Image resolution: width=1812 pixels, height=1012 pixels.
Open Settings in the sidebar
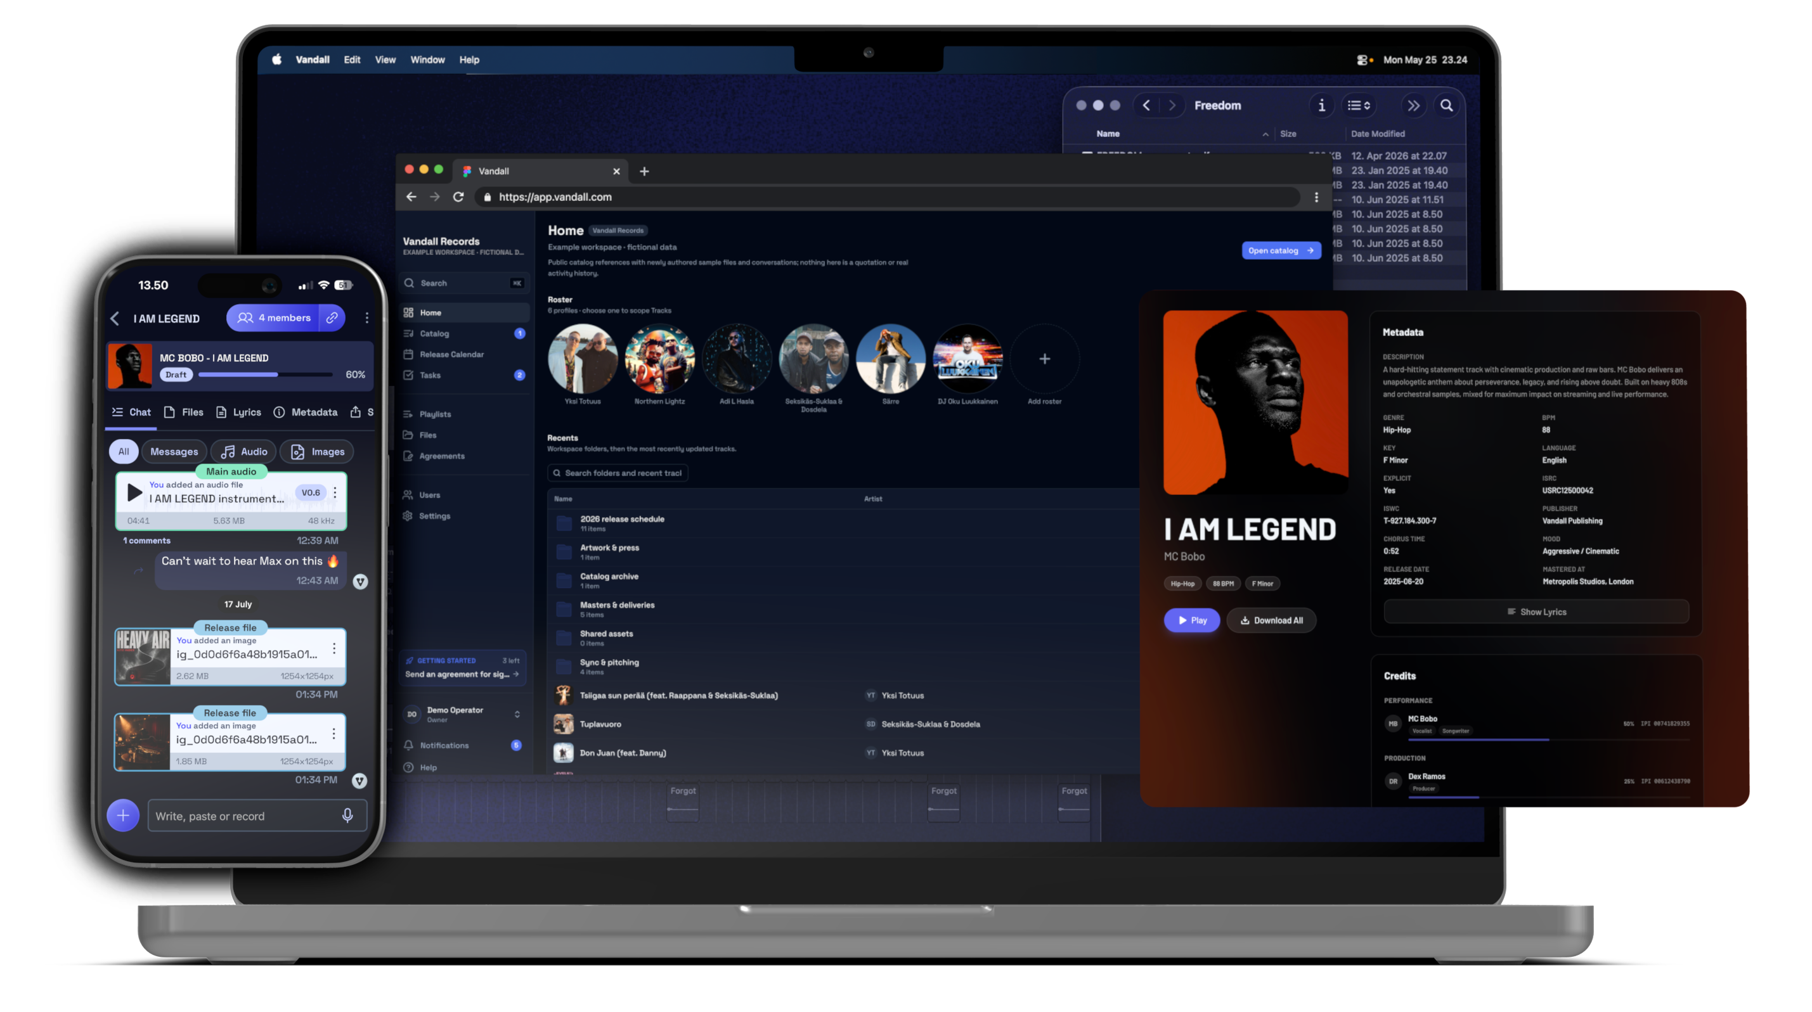pyautogui.click(x=463, y=515)
